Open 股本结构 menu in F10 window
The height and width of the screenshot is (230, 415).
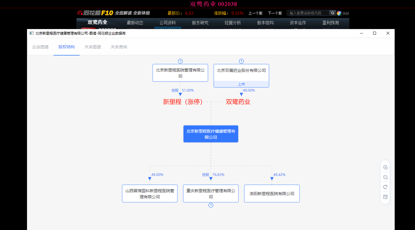pyautogui.click(x=266, y=23)
